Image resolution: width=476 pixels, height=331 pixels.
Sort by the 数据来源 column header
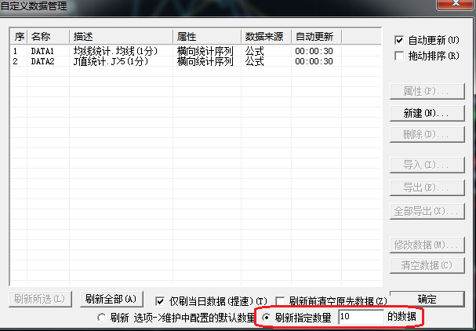point(267,37)
